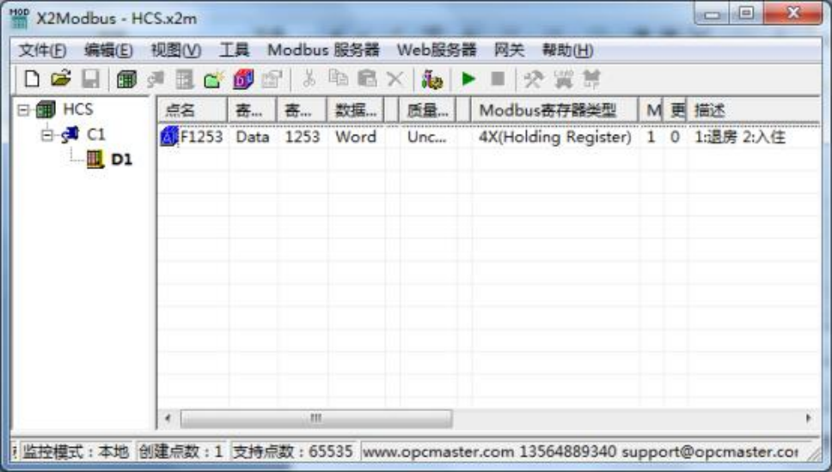Open the 网关 menu
832x472 pixels.
click(x=509, y=51)
